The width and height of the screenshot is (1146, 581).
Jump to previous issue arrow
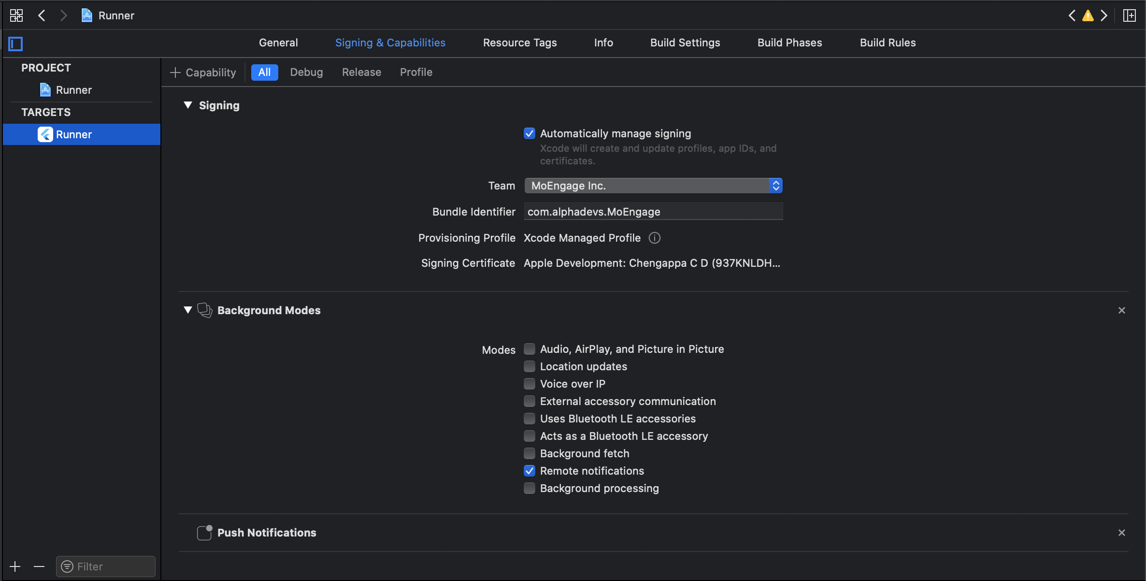point(1072,15)
